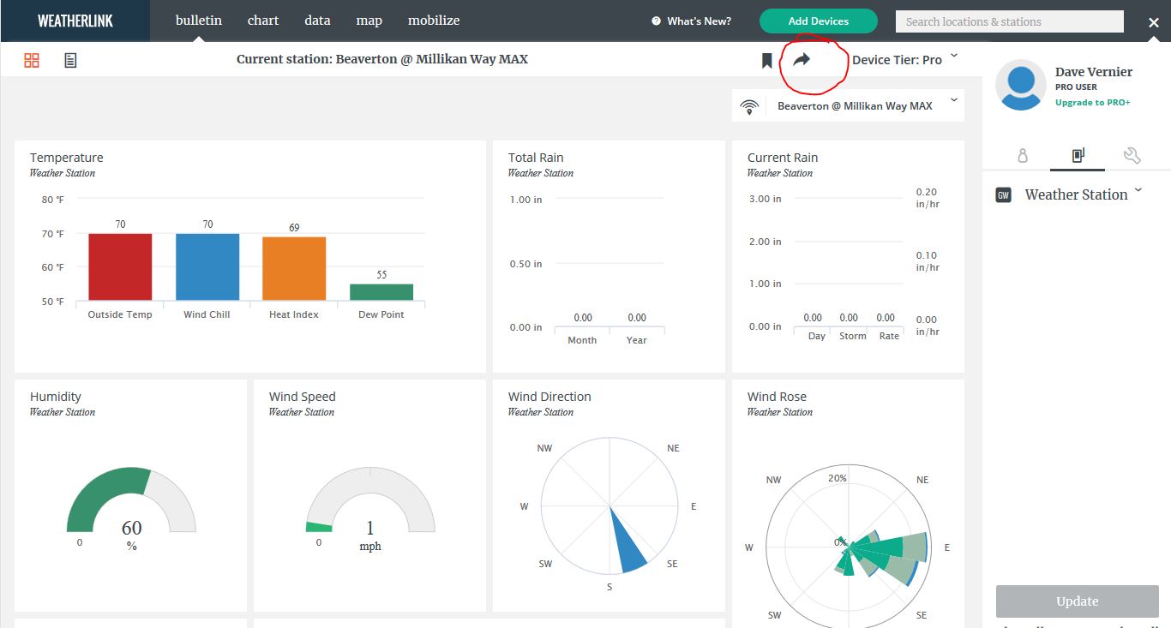1171x628 pixels.
Task: Click the blue Wind Chill bar
Action: coord(207,266)
